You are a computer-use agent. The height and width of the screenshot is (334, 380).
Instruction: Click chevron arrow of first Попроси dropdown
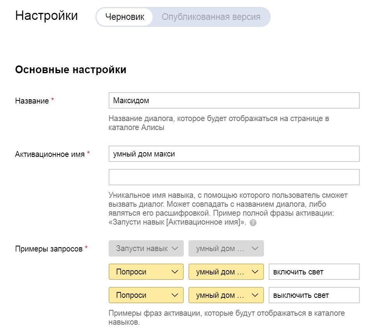(x=175, y=272)
